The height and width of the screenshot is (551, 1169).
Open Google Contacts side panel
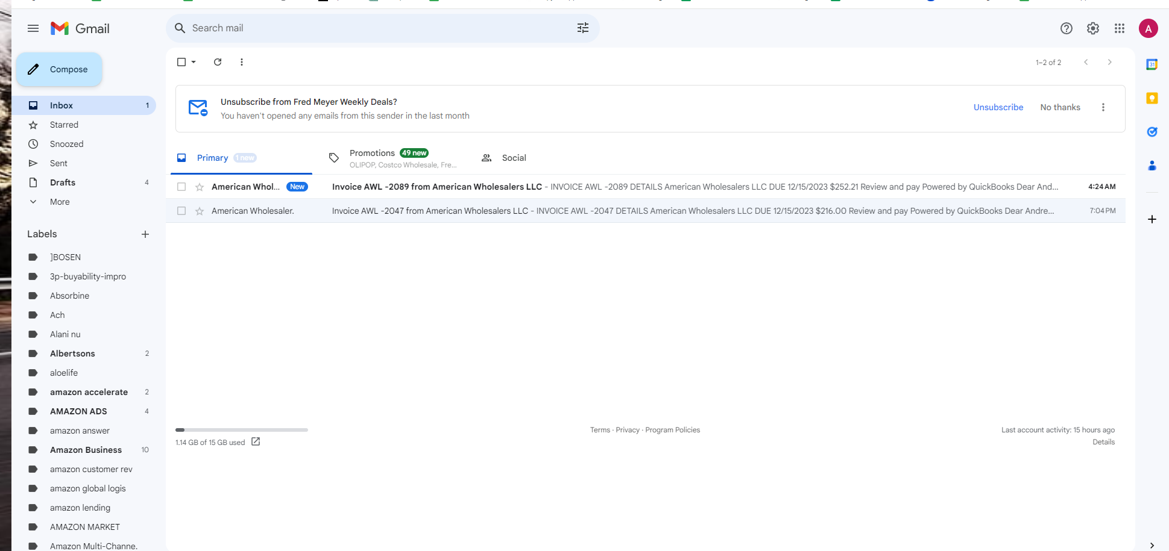[1152, 166]
